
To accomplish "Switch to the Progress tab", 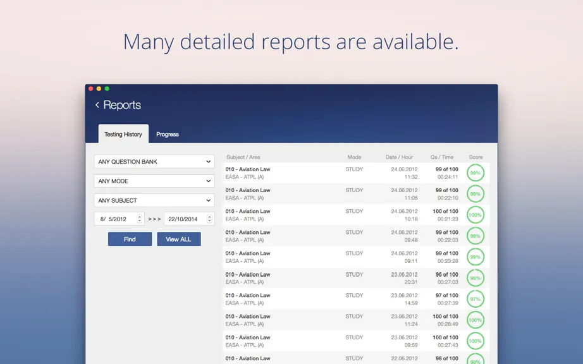I will pyautogui.click(x=168, y=135).
